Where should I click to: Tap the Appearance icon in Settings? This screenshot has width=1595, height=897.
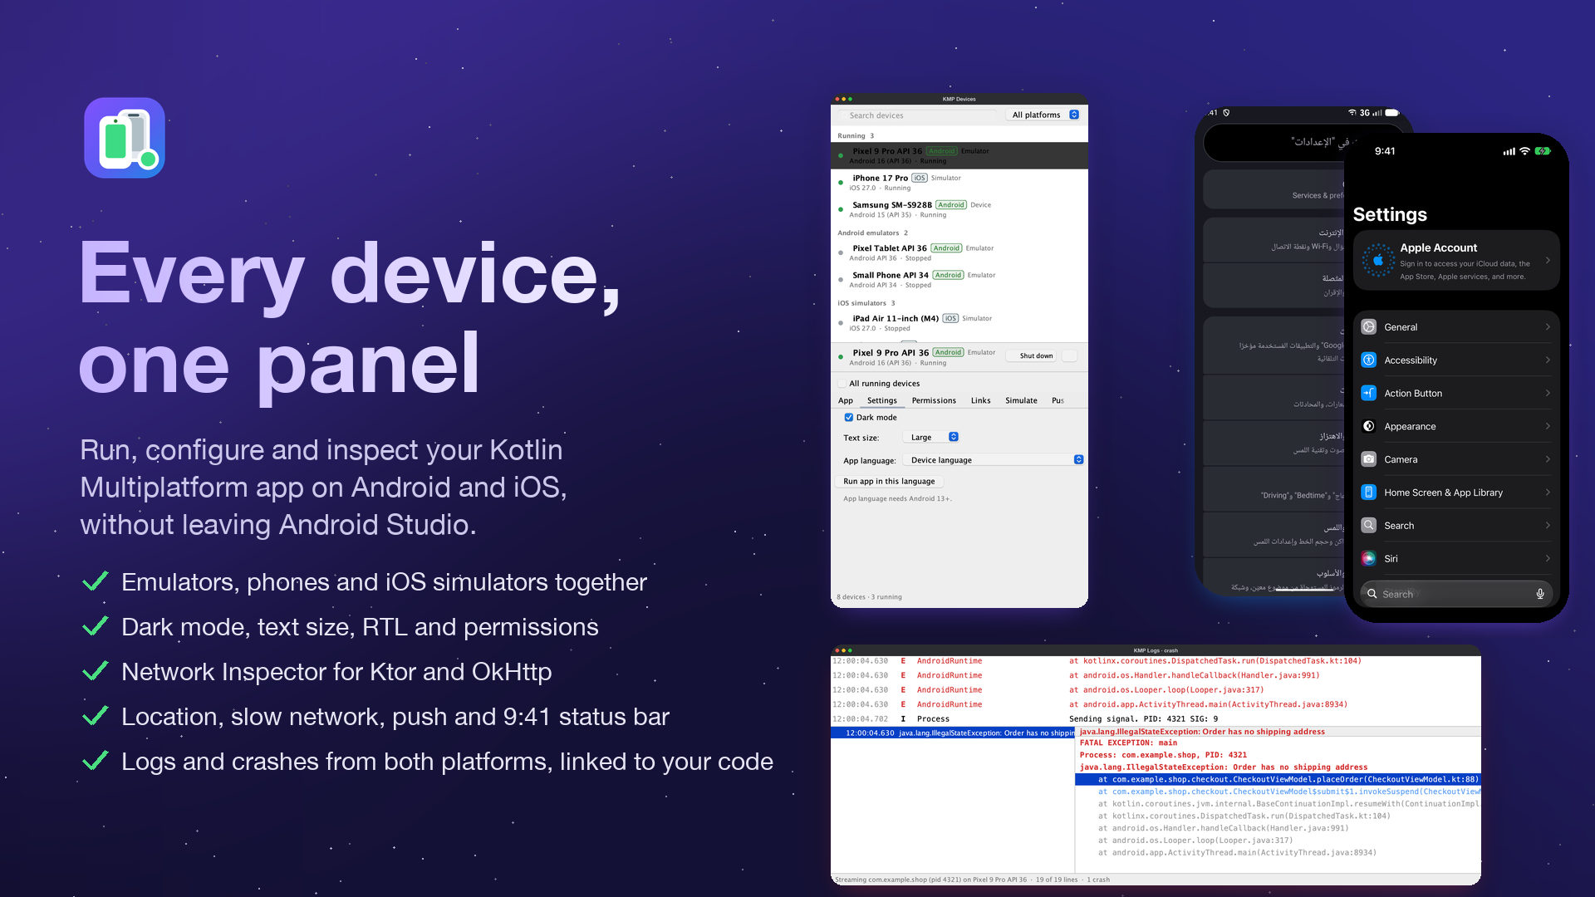(x=1368, y=426)
